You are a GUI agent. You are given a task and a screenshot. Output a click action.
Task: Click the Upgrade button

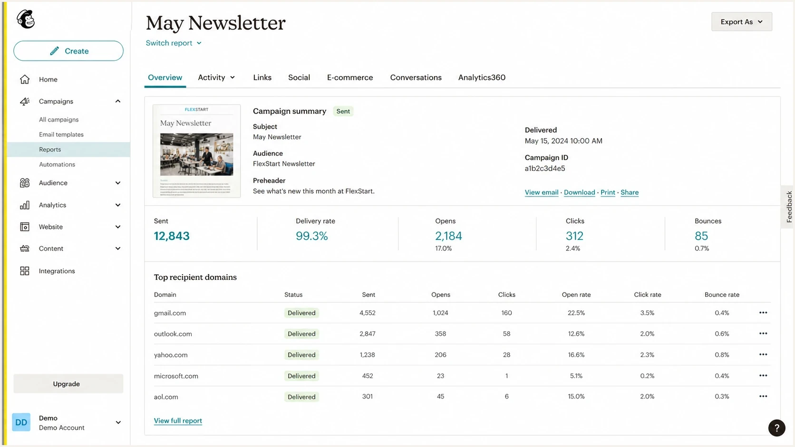pyautogui.click(x=68, y=384)
